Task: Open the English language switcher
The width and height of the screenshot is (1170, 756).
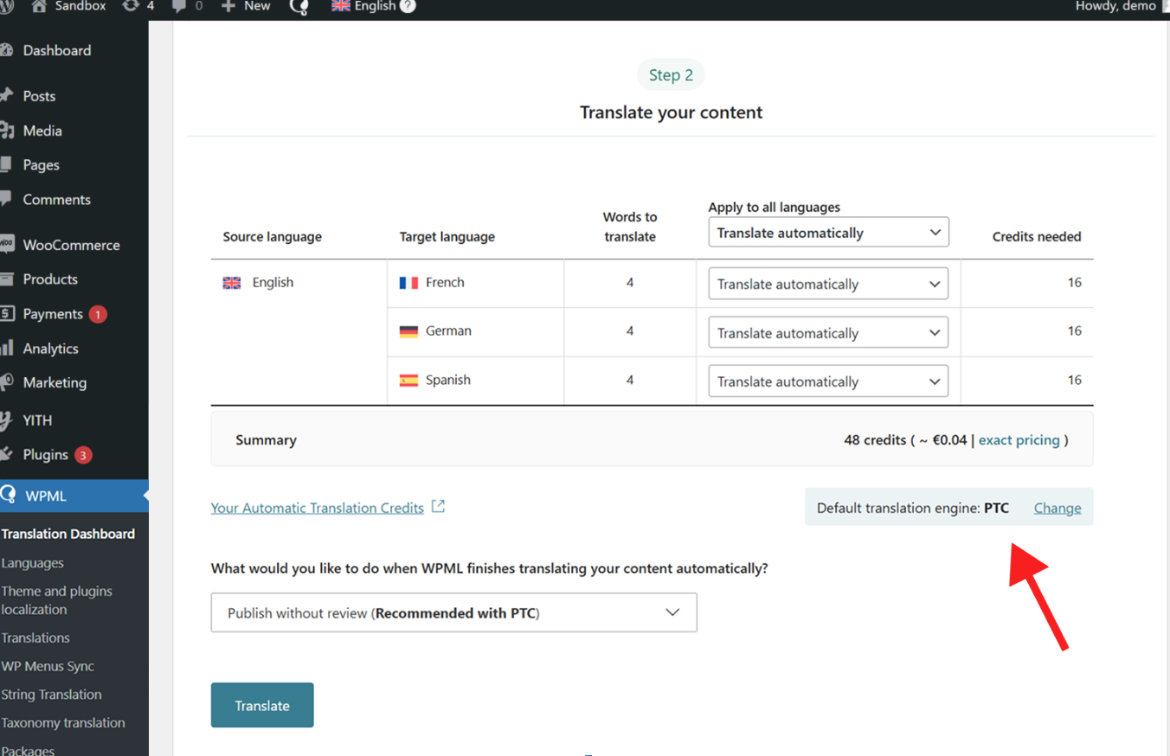Action: click(364, 6)
